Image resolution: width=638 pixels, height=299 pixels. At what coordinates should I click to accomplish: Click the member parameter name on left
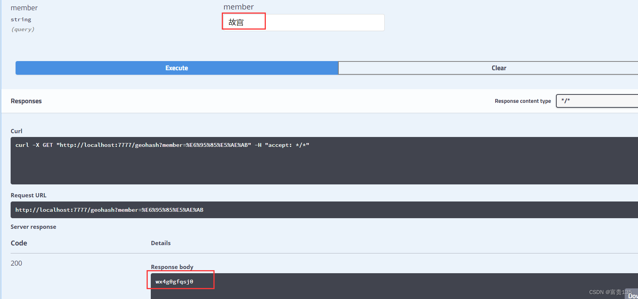click(x=24, y=8)
